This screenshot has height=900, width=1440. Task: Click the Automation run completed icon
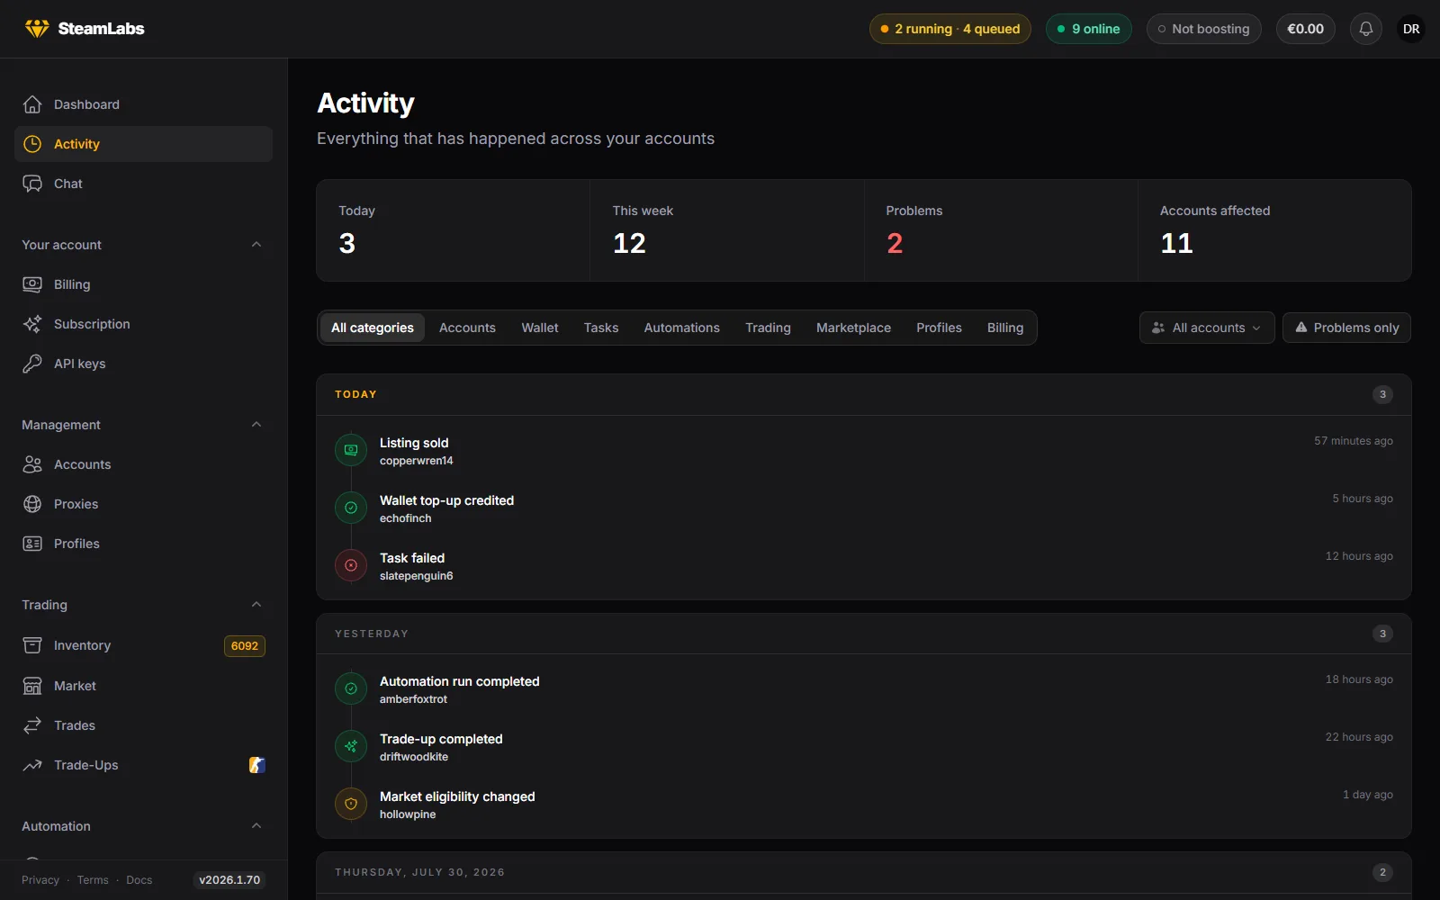[351, 688]
